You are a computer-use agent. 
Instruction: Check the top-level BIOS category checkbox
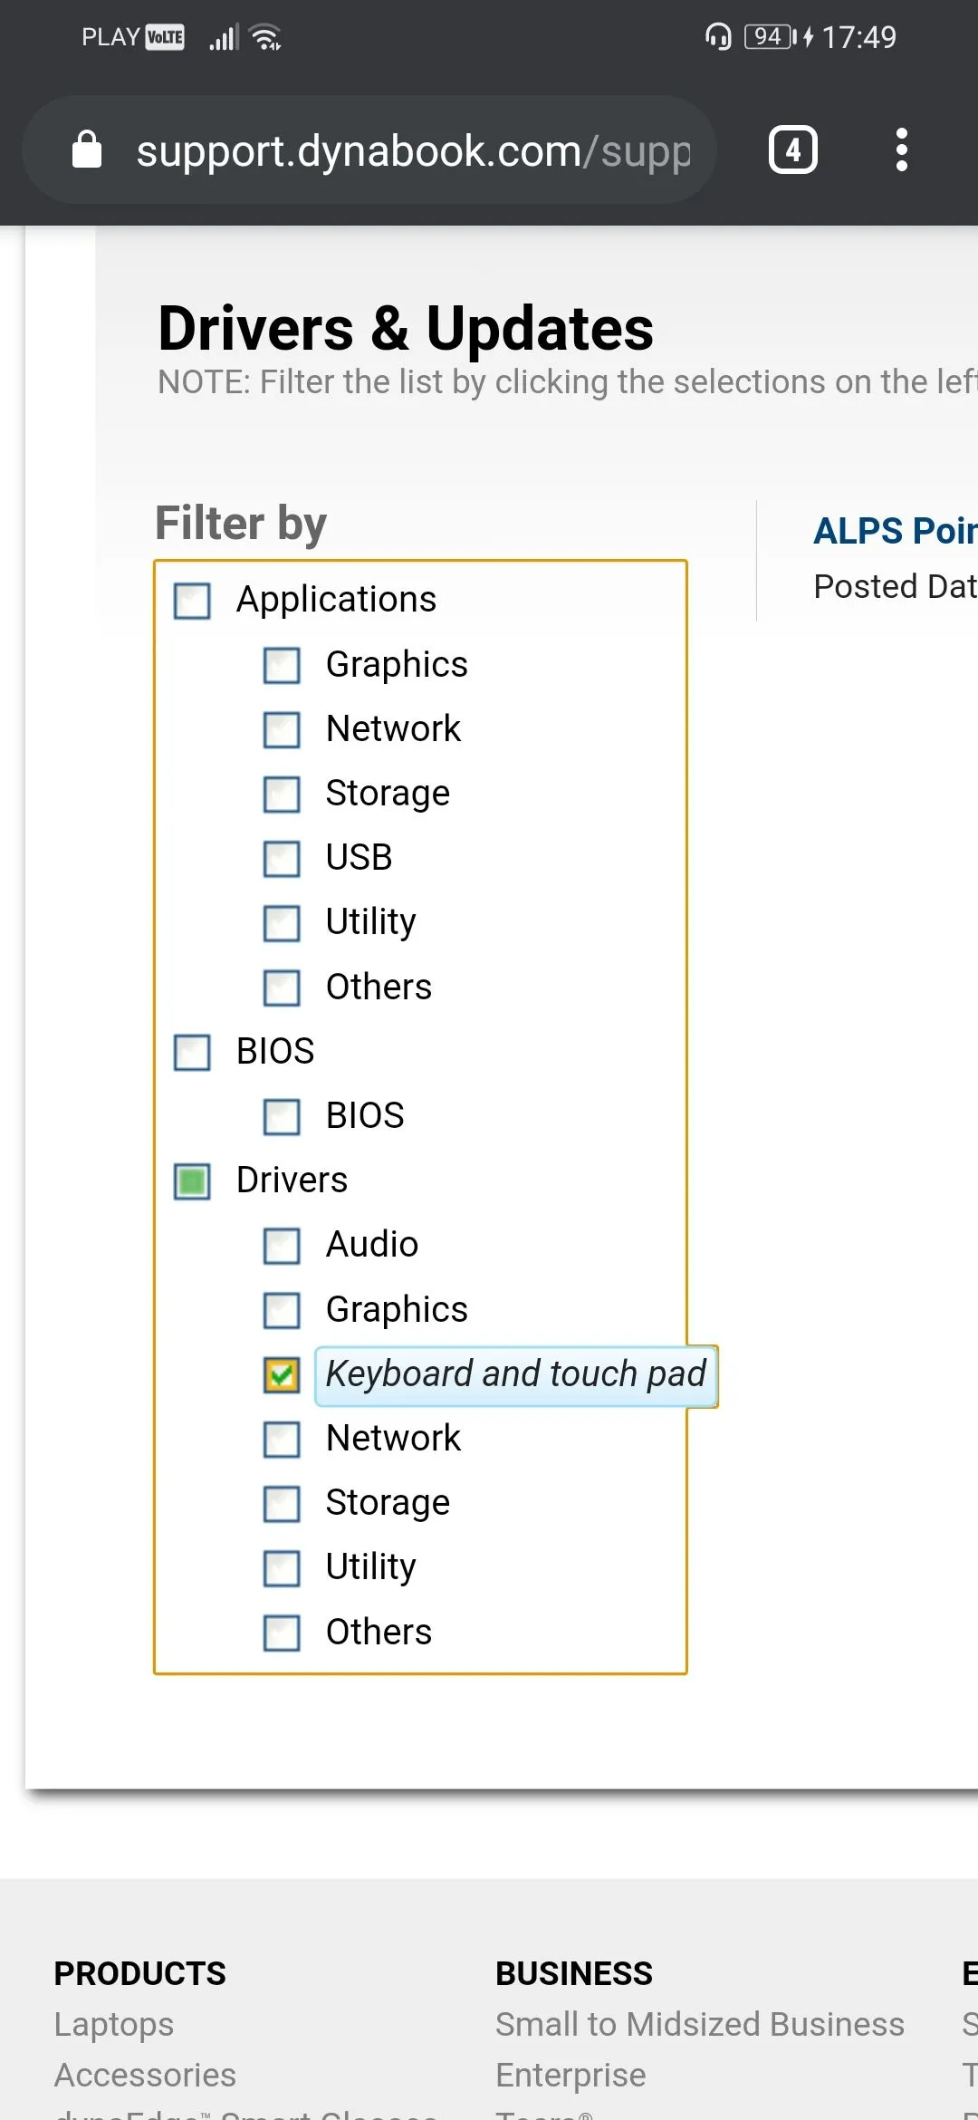click(x=192, y=1053)
